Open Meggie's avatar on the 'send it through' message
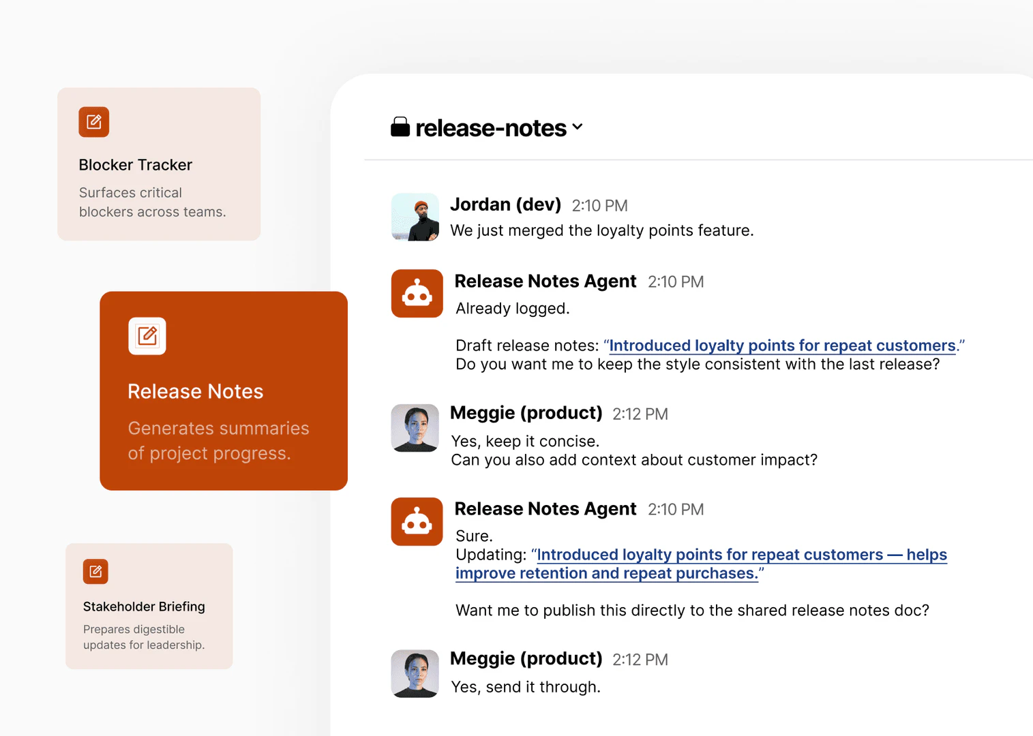Image resolution: width=1033 pixels, height=736 pixels. 415,673
